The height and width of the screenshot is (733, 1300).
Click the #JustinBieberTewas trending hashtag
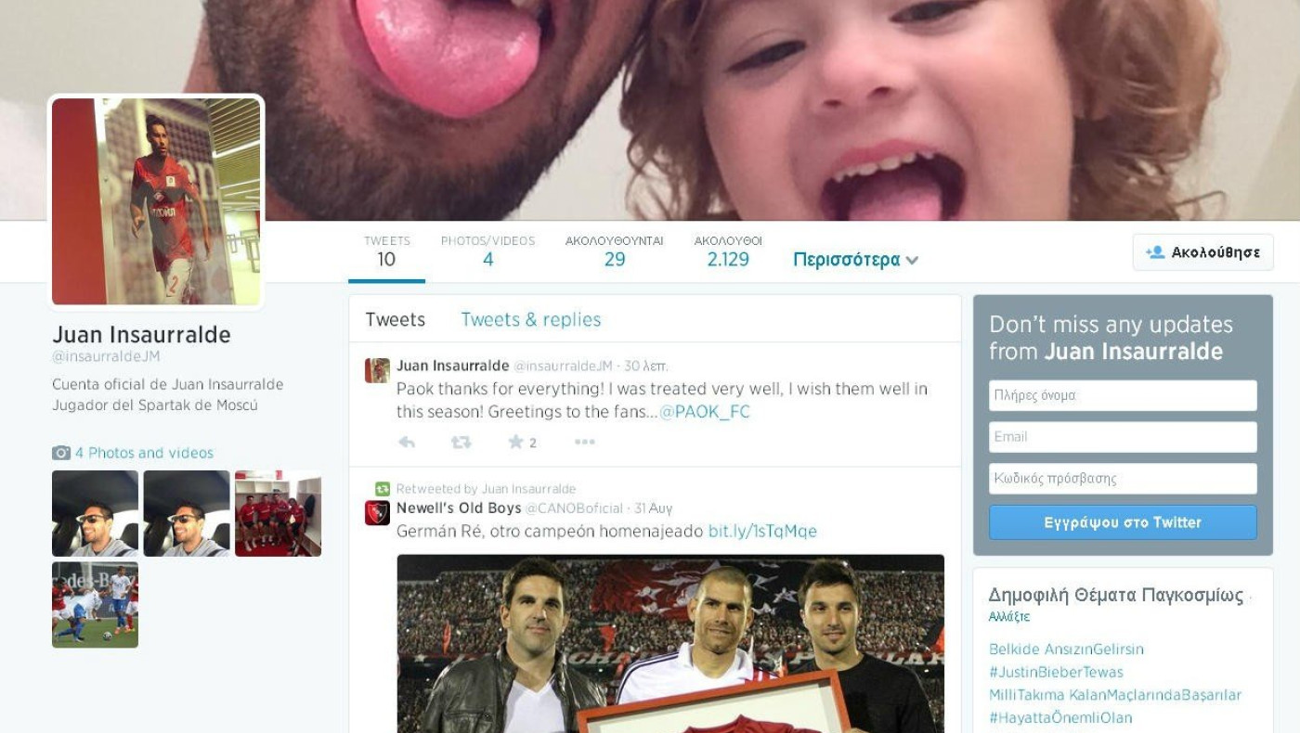[1056, 672]
